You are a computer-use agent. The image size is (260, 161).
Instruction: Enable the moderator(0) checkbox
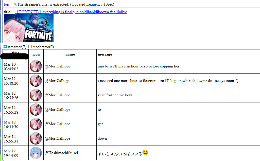click(30, 47)
